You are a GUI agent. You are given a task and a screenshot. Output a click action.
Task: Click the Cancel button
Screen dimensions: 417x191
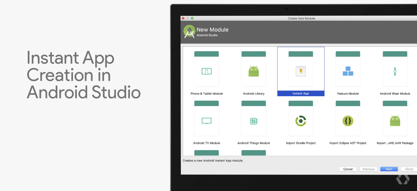(348, 169)
